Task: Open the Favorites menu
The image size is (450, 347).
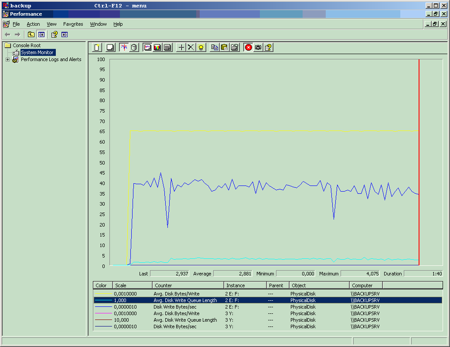Action: [73, 24]
